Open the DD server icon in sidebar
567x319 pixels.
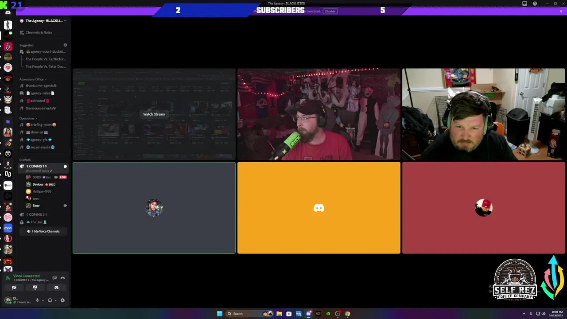[x=8, y=174]
